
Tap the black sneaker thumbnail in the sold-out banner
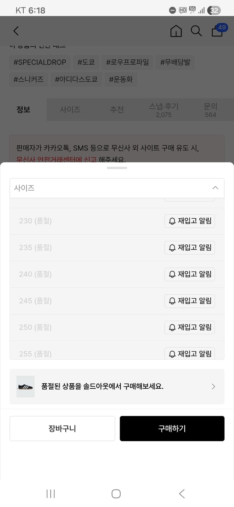(x=25, y=386)
